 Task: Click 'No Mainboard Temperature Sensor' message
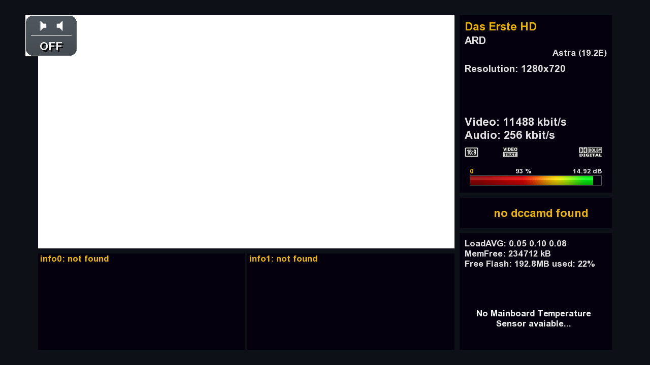pyautogui.click(x=534, y=318)
